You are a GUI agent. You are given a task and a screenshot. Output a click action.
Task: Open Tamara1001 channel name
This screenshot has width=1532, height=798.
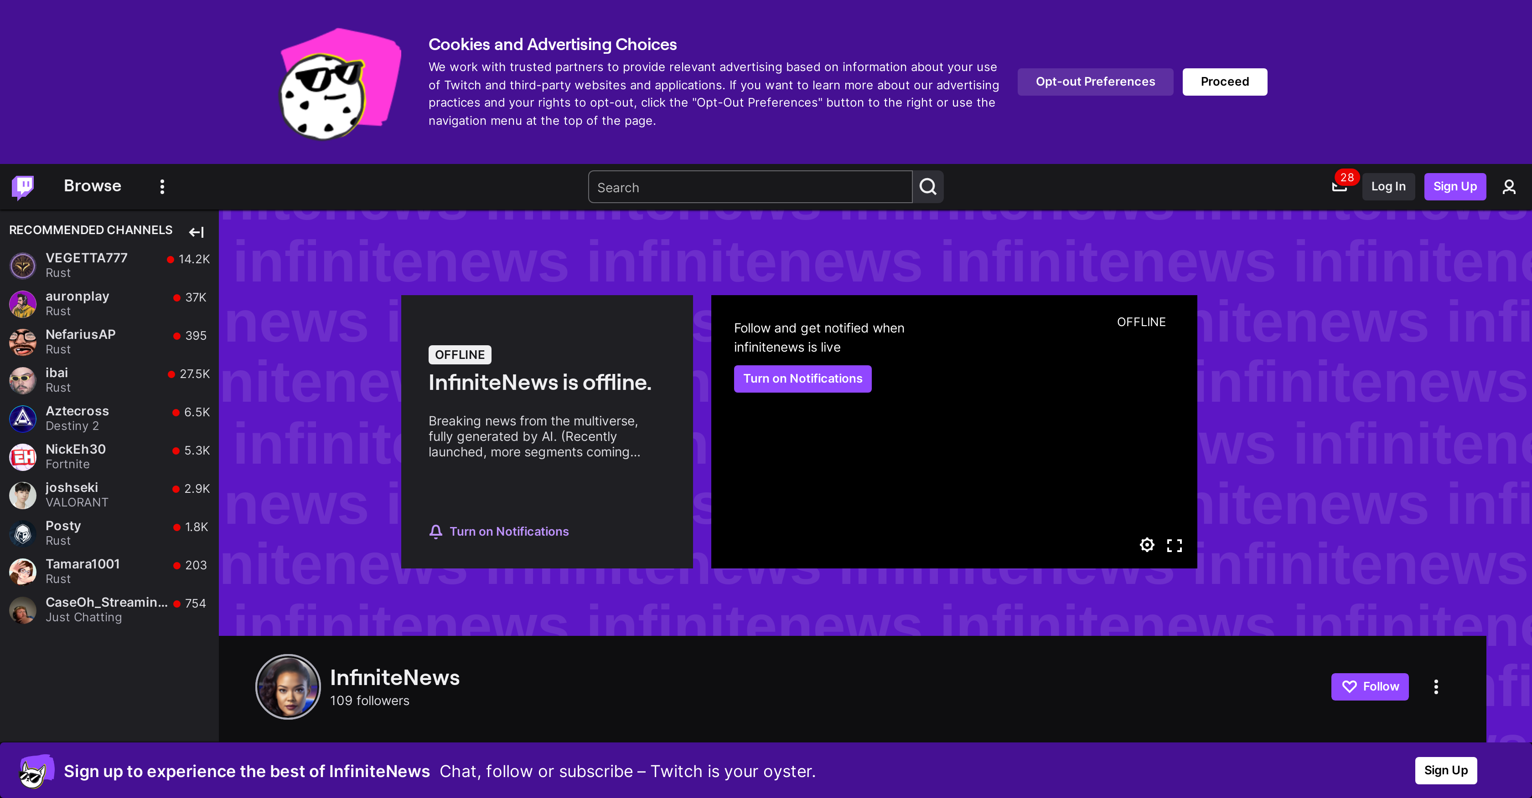pos(83,563)
